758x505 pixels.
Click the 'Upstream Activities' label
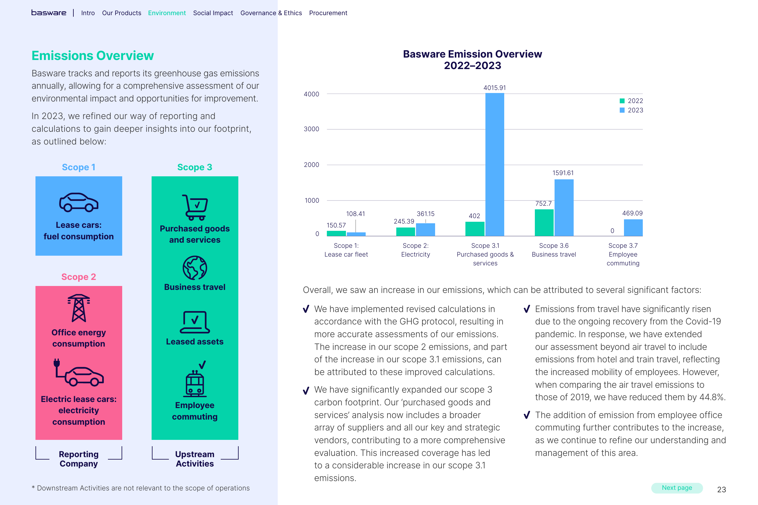click(x=195, y=459)
